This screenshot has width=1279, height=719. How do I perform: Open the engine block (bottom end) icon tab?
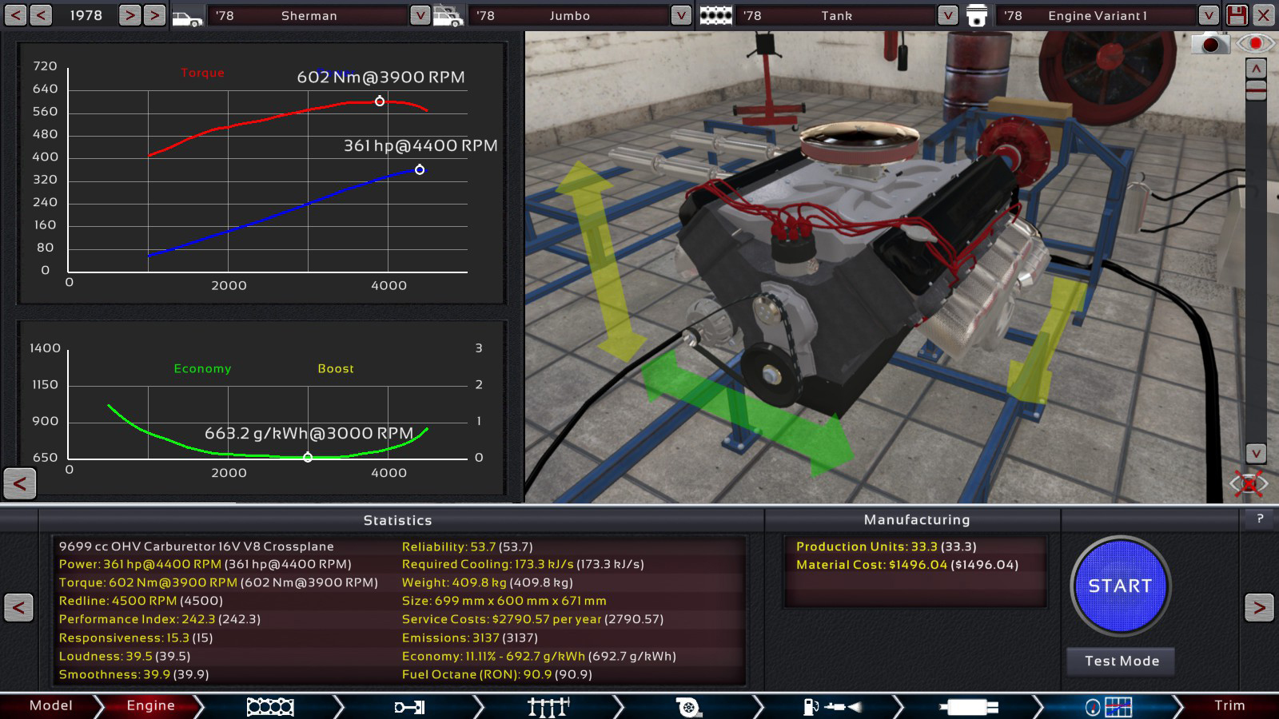click(x=270, y=706)
